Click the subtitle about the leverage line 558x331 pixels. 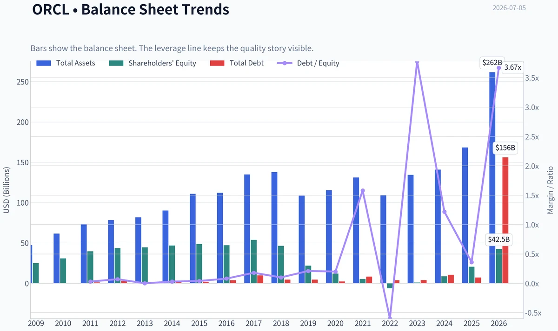coord(172,48)
